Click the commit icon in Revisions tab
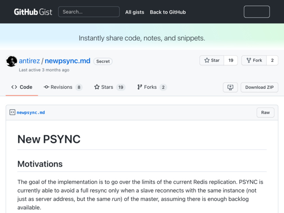This screenshot has height=213, width=284. (46, 87)
